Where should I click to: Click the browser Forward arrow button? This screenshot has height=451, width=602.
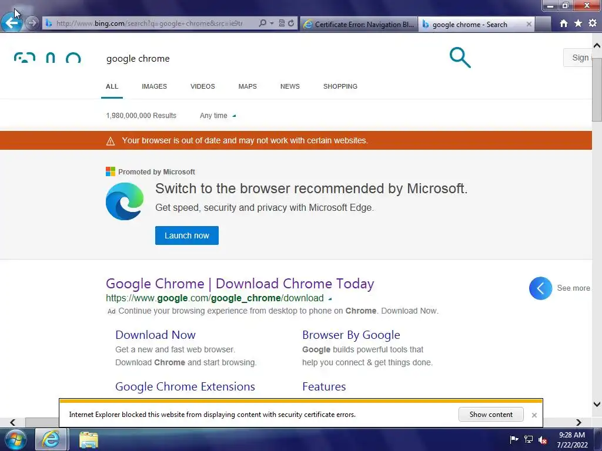tap(32, 23)
